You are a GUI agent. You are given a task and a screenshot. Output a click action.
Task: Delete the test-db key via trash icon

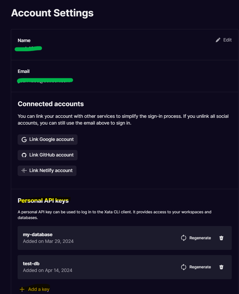[x=221, y=267]
